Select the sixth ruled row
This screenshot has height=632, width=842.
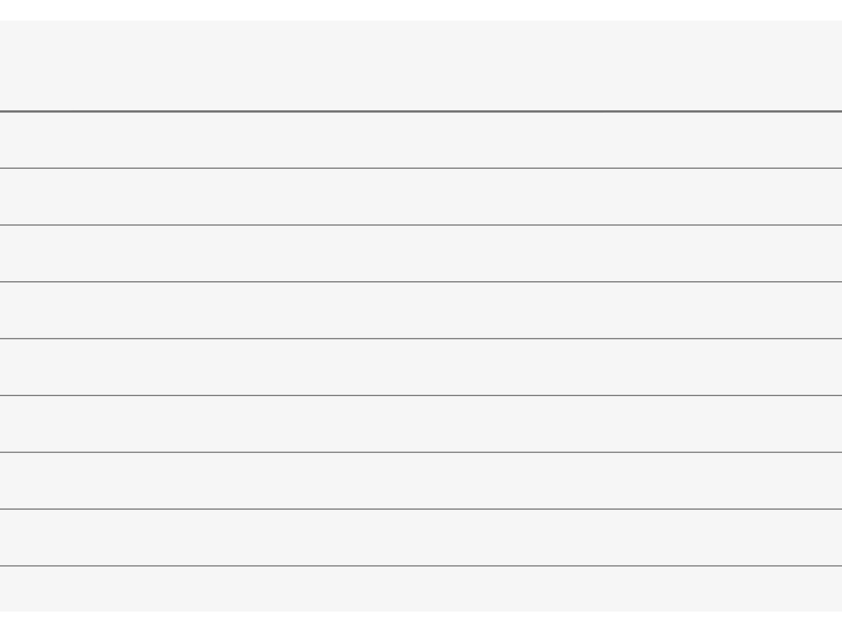click(x=421, y=424)
